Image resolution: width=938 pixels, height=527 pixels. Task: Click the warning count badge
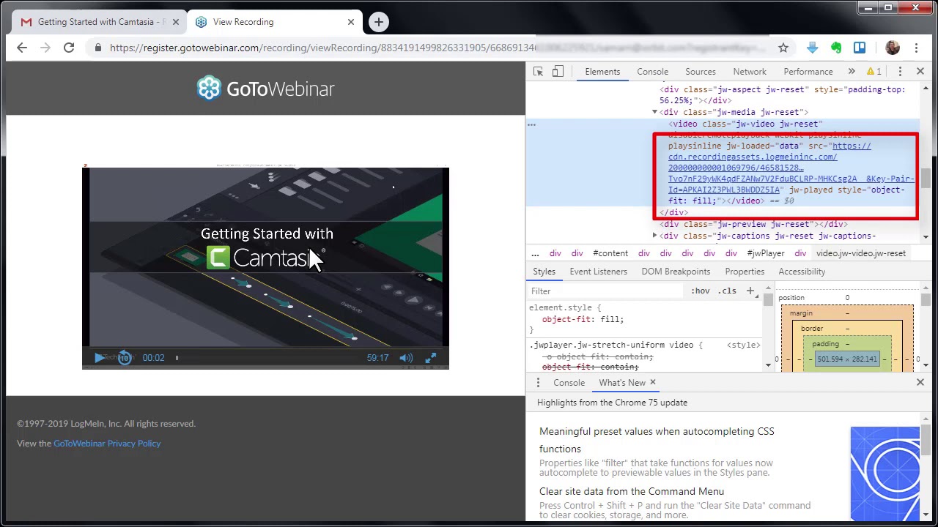[x=874, y=72]
